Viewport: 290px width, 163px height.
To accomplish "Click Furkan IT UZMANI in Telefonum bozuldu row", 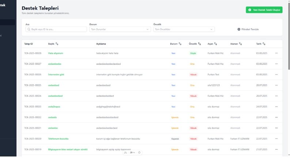I will (x=240, y=139).
